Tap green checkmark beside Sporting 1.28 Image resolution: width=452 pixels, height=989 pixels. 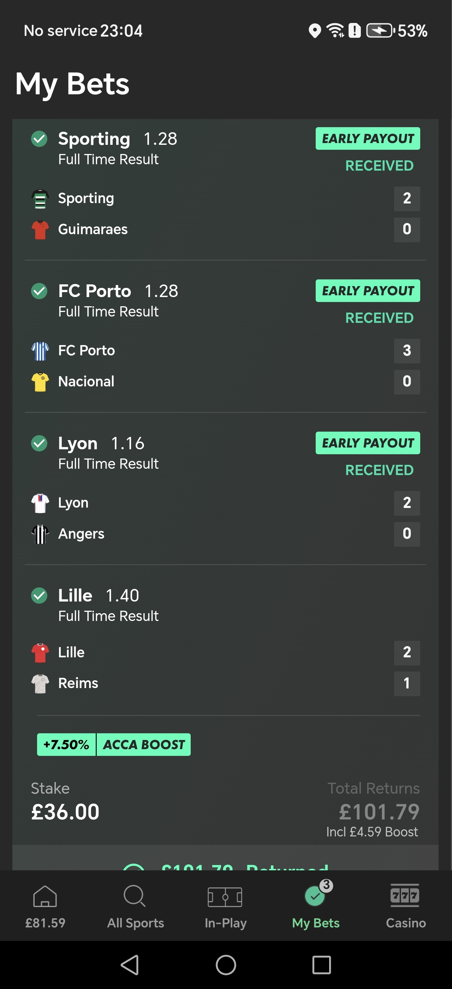(x=39, y=139)
